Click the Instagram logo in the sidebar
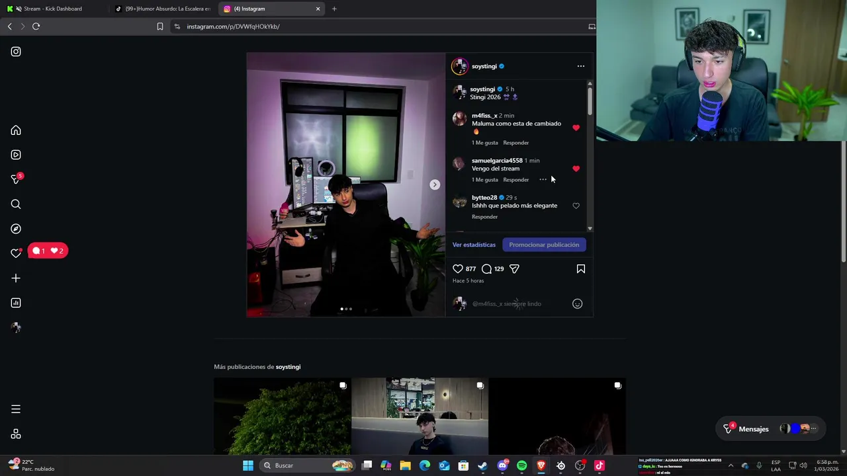This screenshot has height=476, width=847. point(16,52)
